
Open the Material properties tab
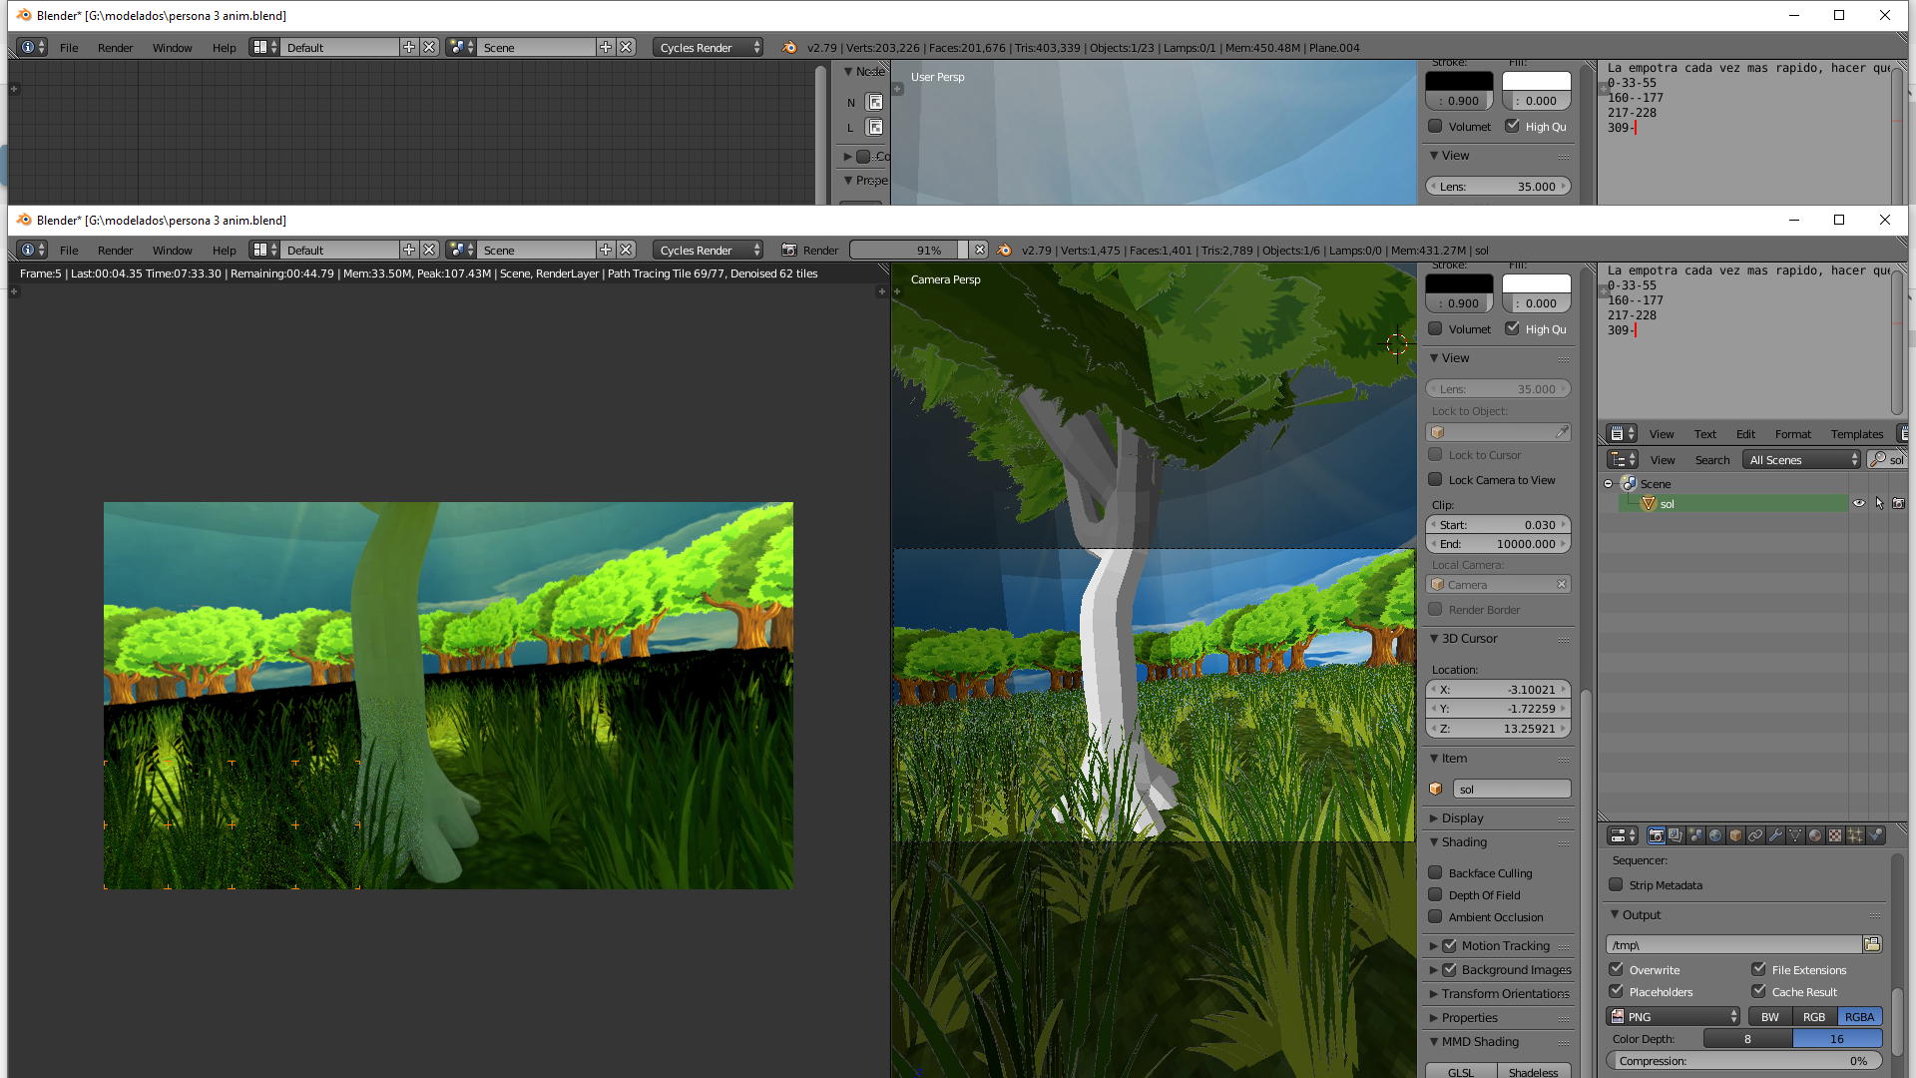(x=1815, y=835)
